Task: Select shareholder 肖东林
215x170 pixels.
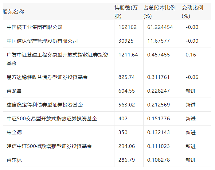Action: pos(14,160)
